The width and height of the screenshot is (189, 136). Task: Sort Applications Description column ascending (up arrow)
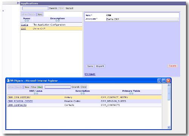point(57,21)
